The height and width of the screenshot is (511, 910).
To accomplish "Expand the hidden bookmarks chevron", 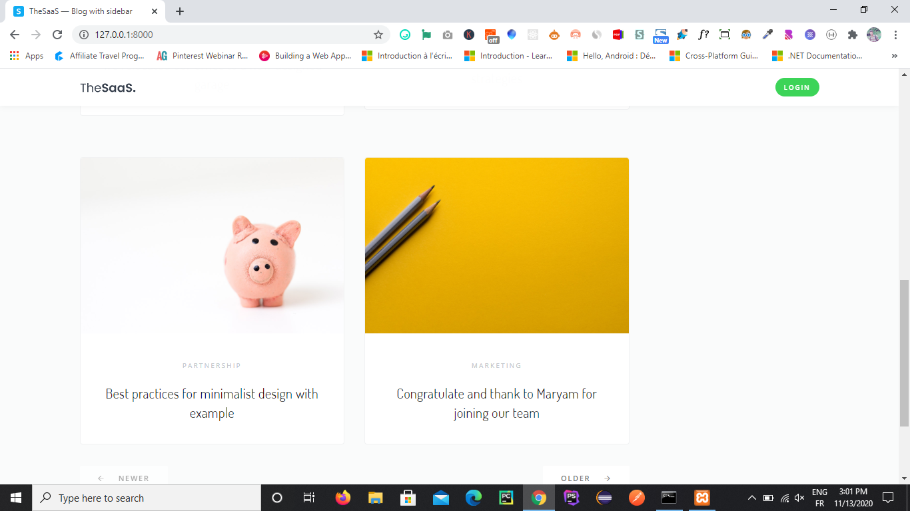I will coord(894,56).
